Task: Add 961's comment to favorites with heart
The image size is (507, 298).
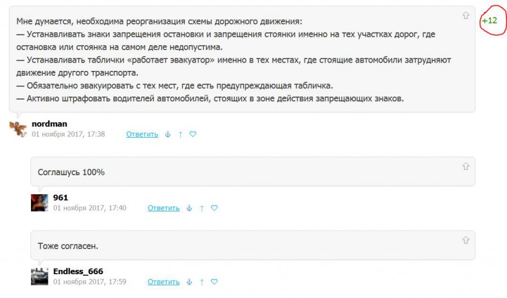Action: tap(214, 209)
